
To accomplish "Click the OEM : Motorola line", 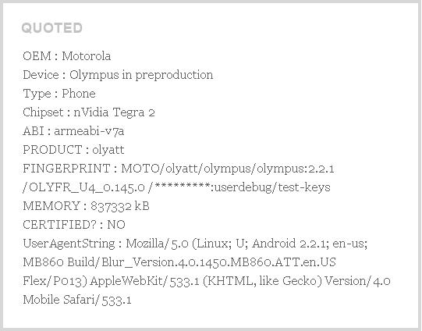I will click(x=67, y=56).
